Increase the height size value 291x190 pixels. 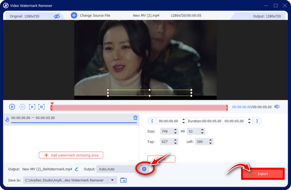(202, 130)
